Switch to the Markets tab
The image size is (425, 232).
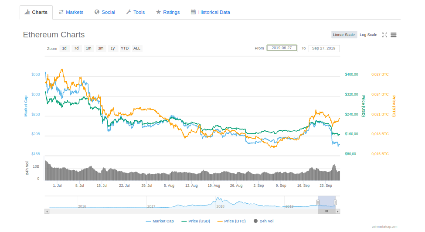tap(71, 13)
